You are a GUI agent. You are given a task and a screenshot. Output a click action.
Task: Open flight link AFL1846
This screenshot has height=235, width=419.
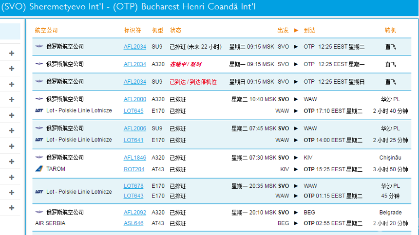tap(134, 158)
